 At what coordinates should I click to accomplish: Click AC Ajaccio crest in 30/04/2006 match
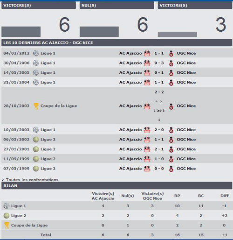click(147, 63)
